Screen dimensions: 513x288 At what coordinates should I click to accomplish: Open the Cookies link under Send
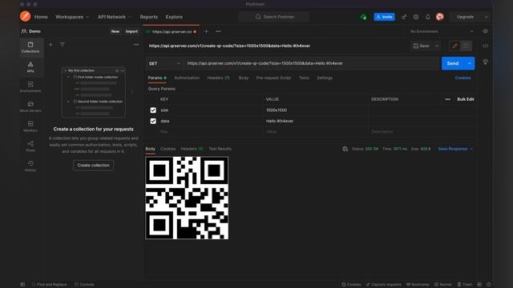click(463, 78)
